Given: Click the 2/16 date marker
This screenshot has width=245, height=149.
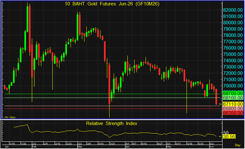Looking at the screenshot, I should (x=58, y=144).
